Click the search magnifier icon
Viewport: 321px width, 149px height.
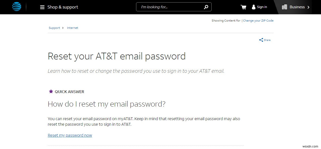206,7
